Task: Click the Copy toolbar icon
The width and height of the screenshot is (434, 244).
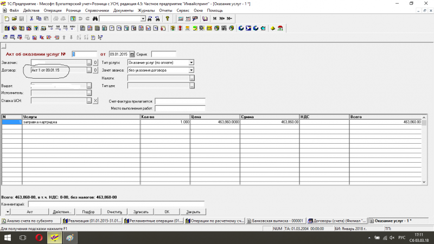Action: [39, 18]
